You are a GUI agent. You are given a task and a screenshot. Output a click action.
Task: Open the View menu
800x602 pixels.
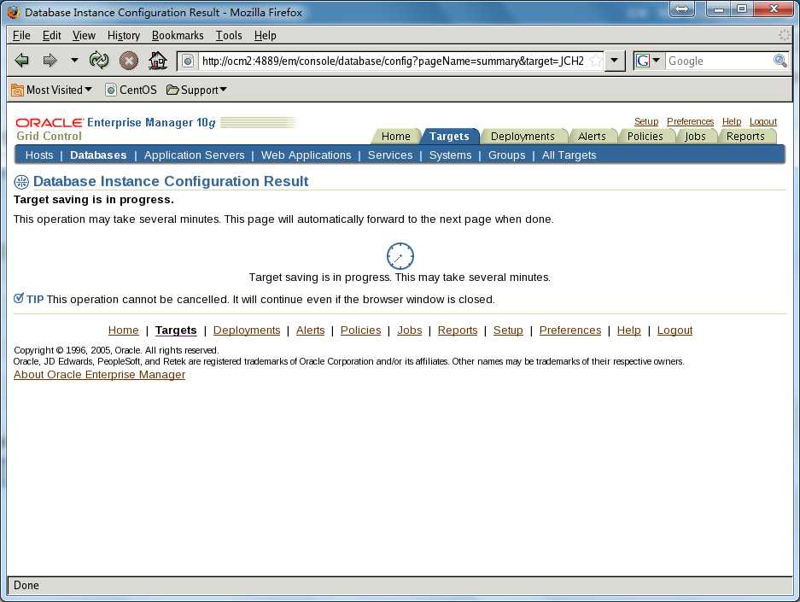click(84, 35)
